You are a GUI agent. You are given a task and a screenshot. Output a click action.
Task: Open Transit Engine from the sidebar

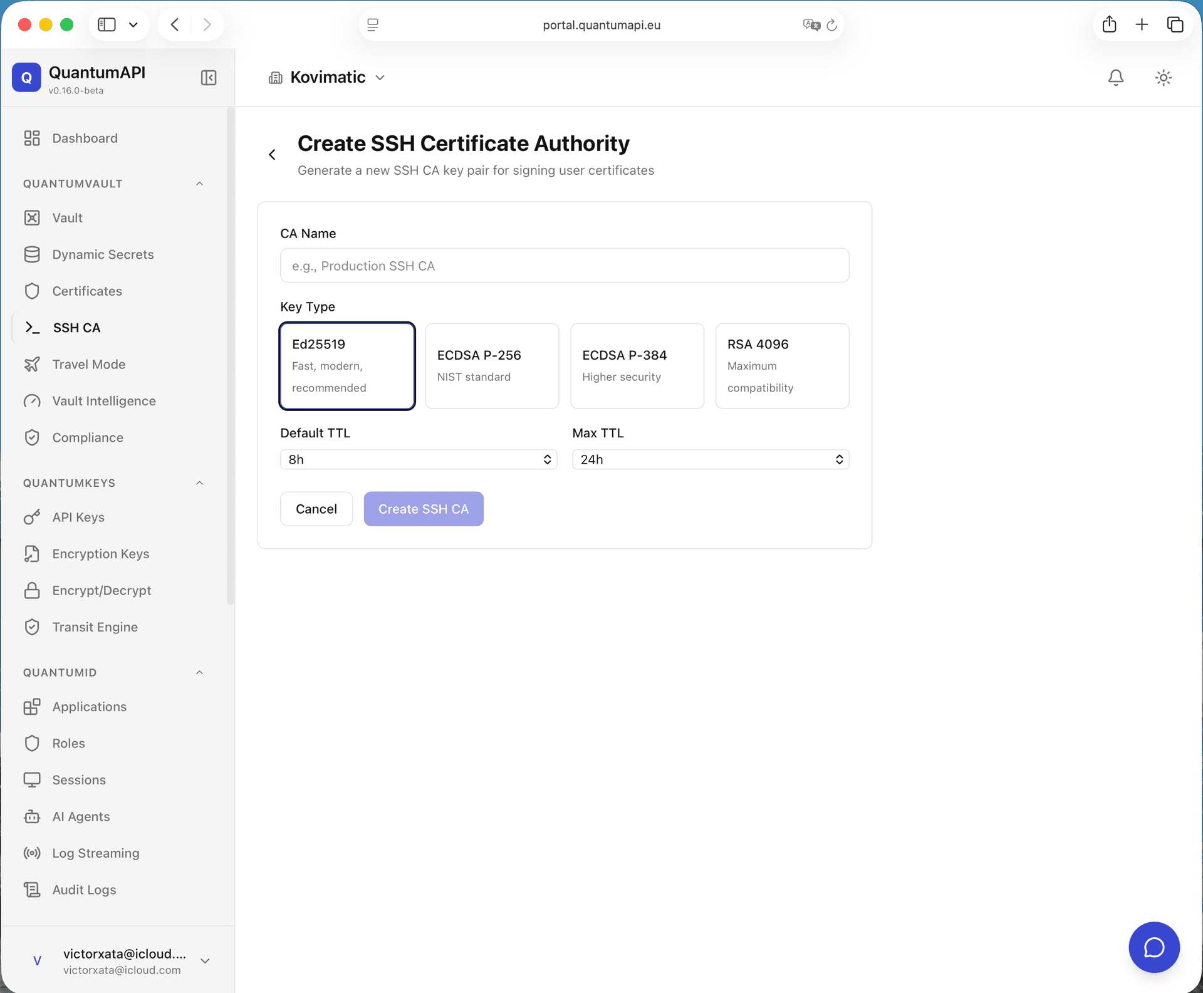click(95, 626)
